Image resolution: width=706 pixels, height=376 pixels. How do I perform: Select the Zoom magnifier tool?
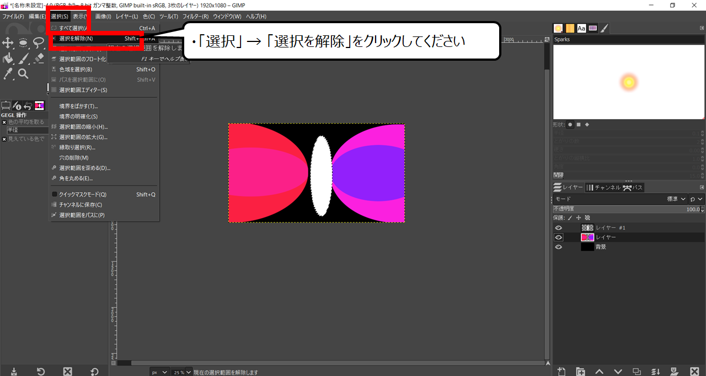point(23,73)
